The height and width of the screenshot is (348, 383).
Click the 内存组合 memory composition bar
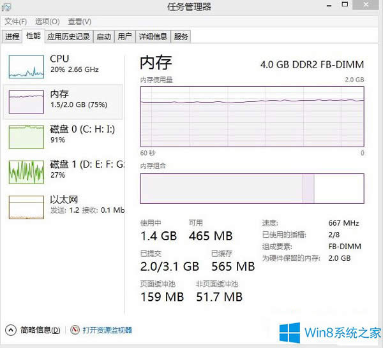(x=252, y=189)
